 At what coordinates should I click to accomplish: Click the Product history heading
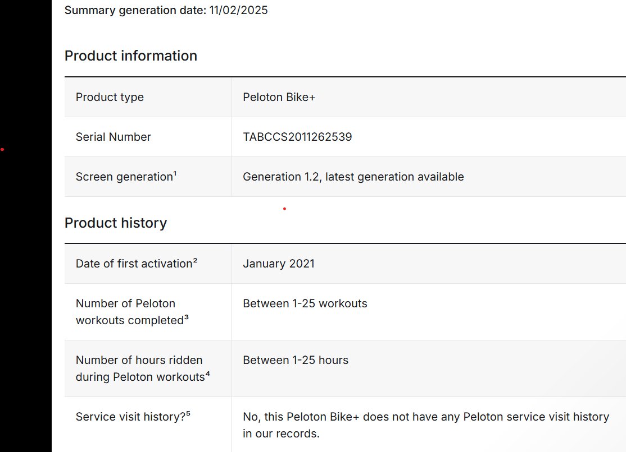[116, 223]
